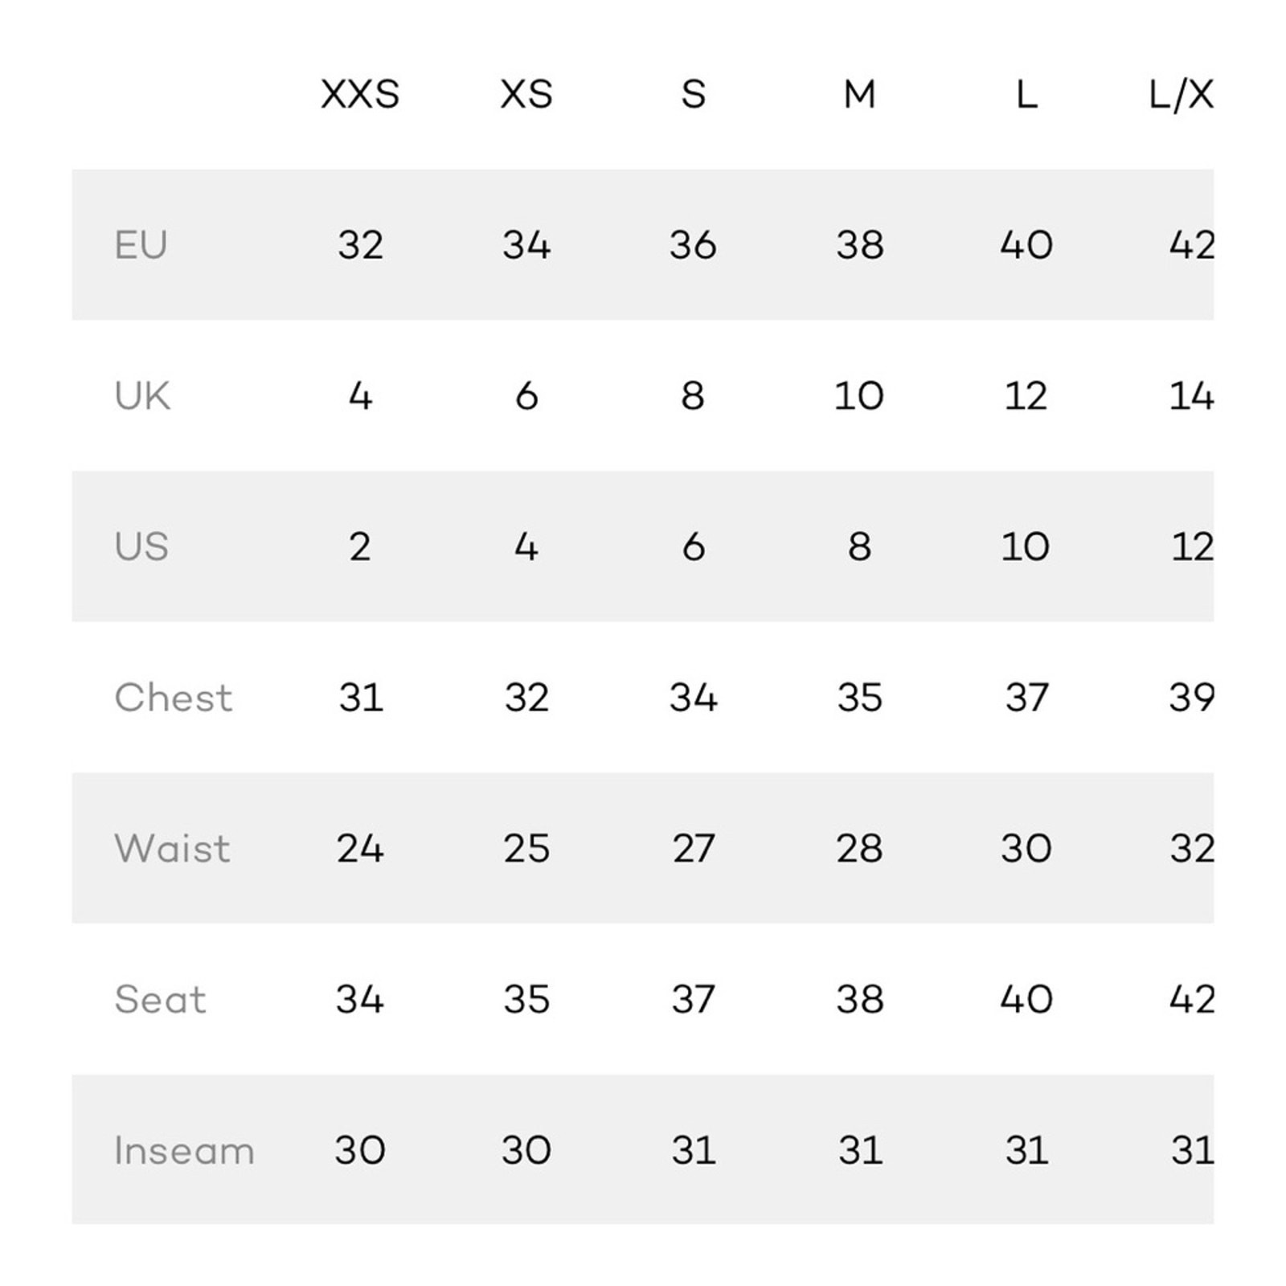Image resolution: width=1286 pixels, height=1286 pixels.
Task: Select the Inseam row label
Action: click(184, 1151)
